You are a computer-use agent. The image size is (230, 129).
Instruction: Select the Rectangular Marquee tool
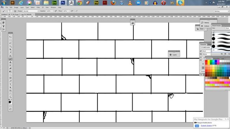[x=10, y=40]
